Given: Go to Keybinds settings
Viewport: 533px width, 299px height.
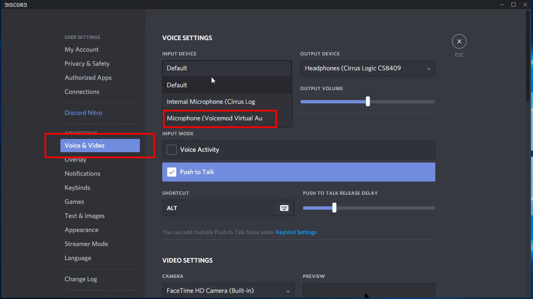Looking at the screenshot, I should pos(77,188).
